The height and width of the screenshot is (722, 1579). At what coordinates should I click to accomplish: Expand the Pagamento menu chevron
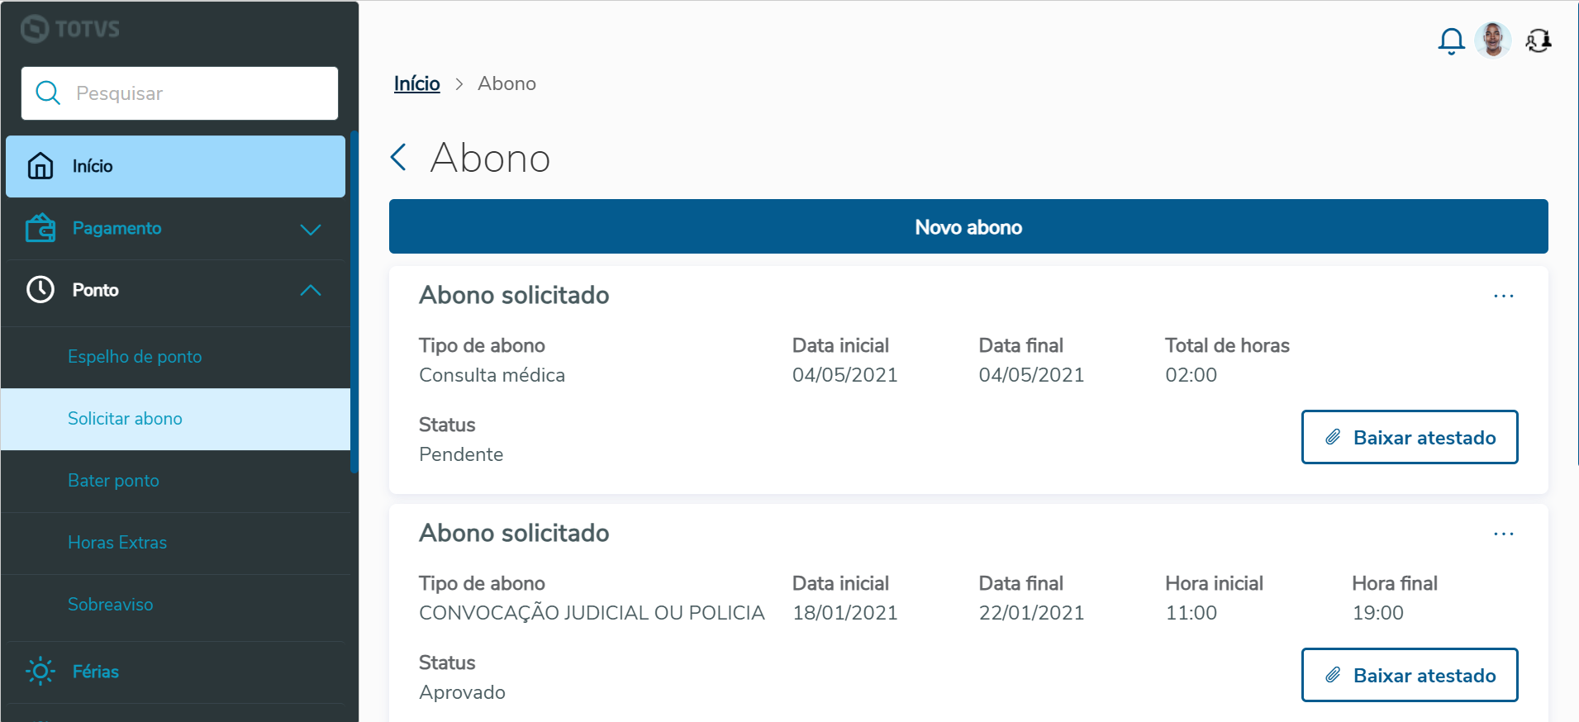[x=310, y=229]
